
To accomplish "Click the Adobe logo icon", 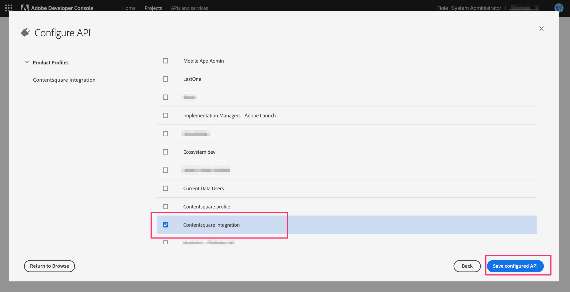I will 24,8.
